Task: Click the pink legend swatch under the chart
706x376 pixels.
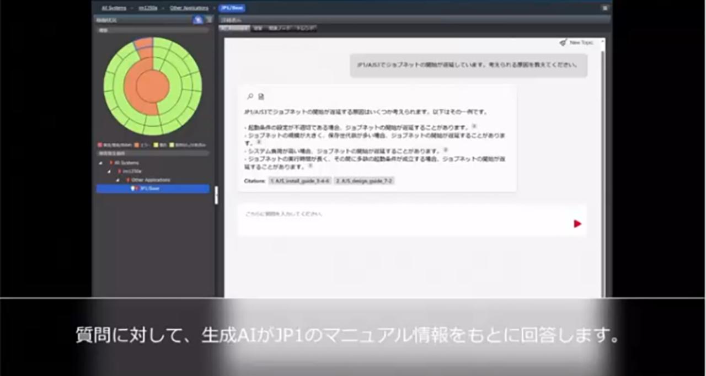Action: pyautogui.click(x=100, y=144)
